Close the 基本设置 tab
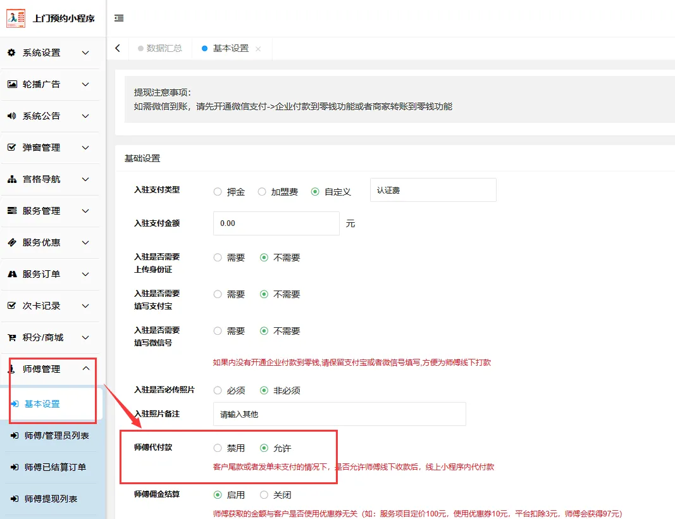This screenshot has height=519, width=675. tap(258, 49)
